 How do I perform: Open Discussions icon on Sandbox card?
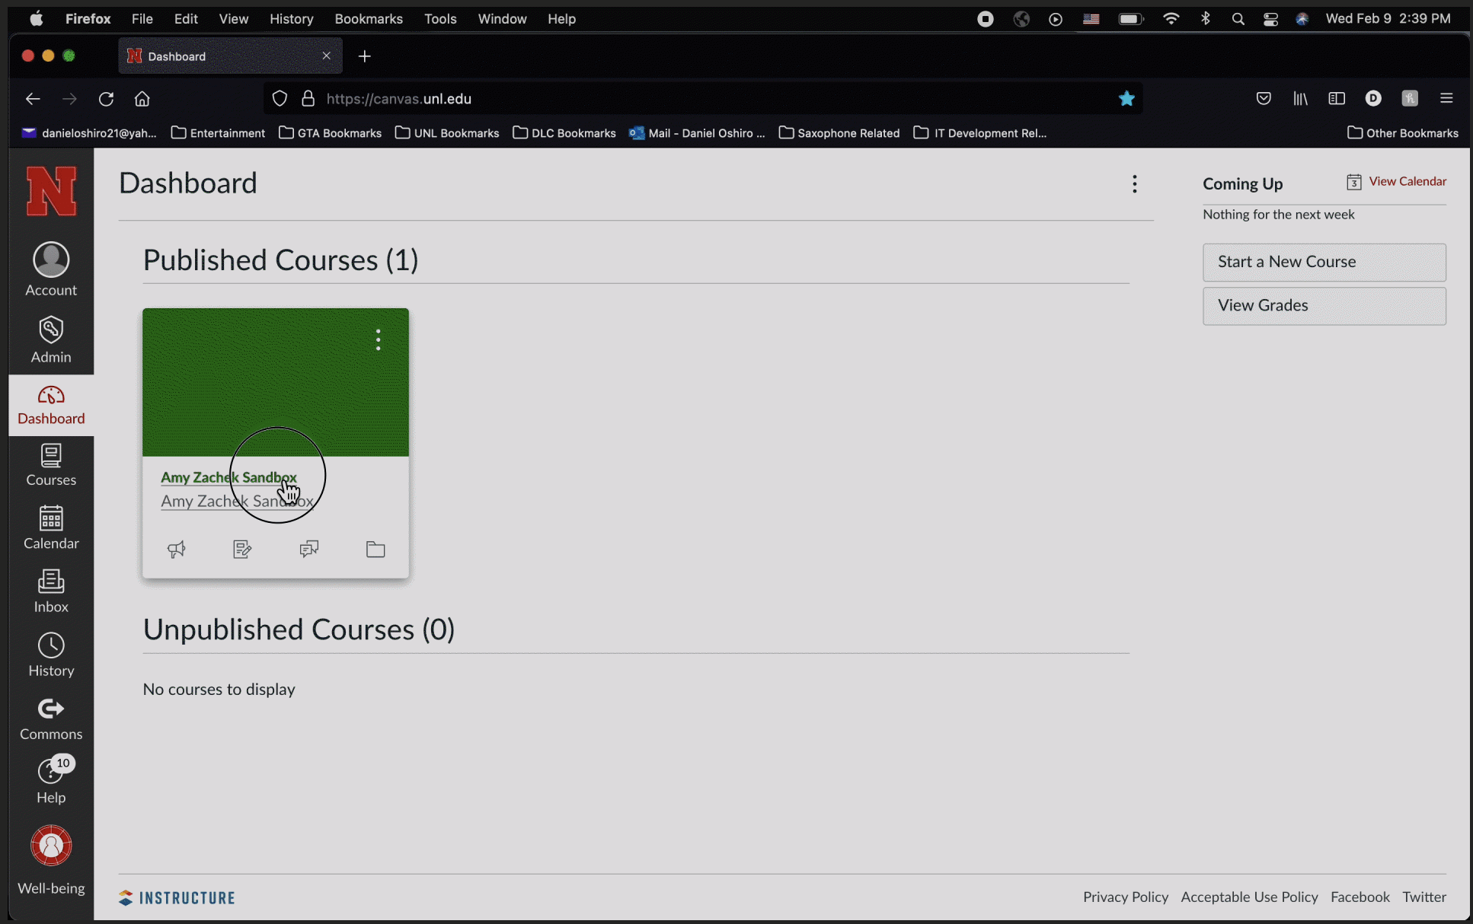[308, 549]
